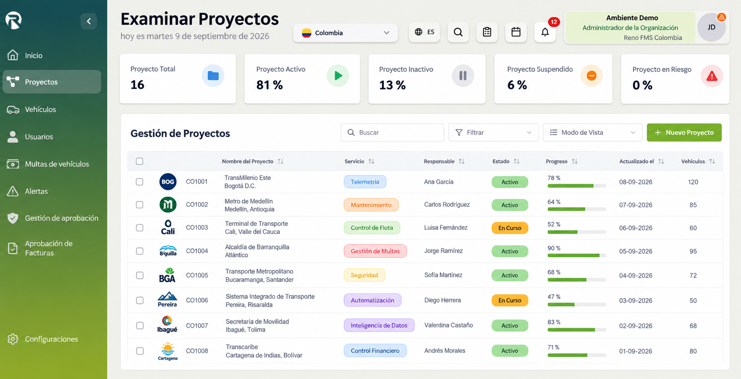Click the Nuevo Proyecto button

tap(684, 133)
